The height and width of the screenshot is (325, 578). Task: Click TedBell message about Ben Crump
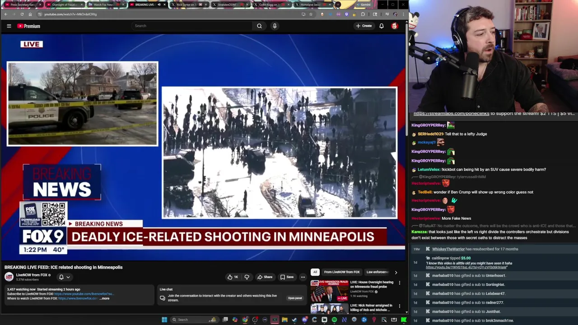[472, 192]
